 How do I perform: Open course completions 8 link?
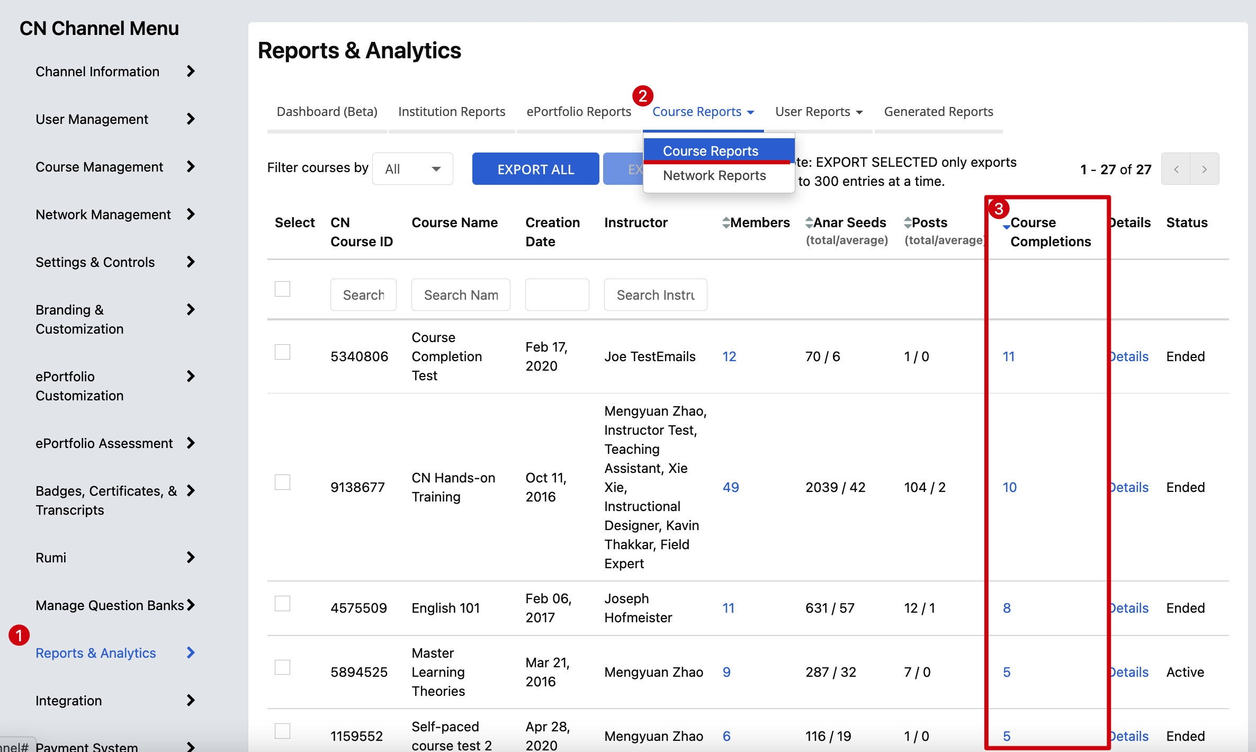[x=1007, y=608]
